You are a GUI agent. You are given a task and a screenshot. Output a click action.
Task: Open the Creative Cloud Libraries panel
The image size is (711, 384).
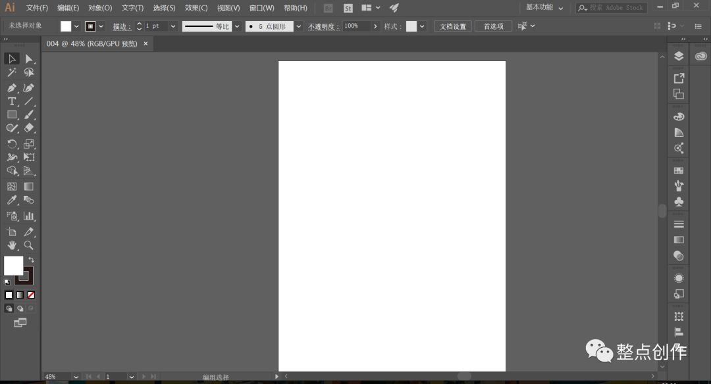(x=701, y=56)
